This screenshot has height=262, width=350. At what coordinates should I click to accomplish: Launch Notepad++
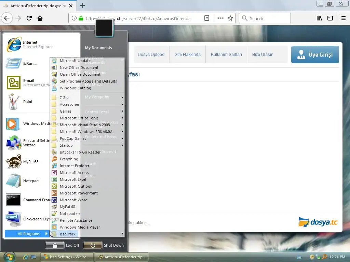(87, 214)
